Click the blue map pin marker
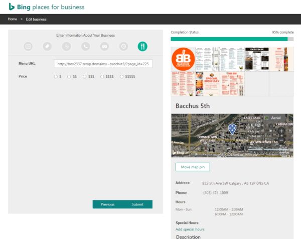Screen dimensions: 301x239 (x=232, y=129)
